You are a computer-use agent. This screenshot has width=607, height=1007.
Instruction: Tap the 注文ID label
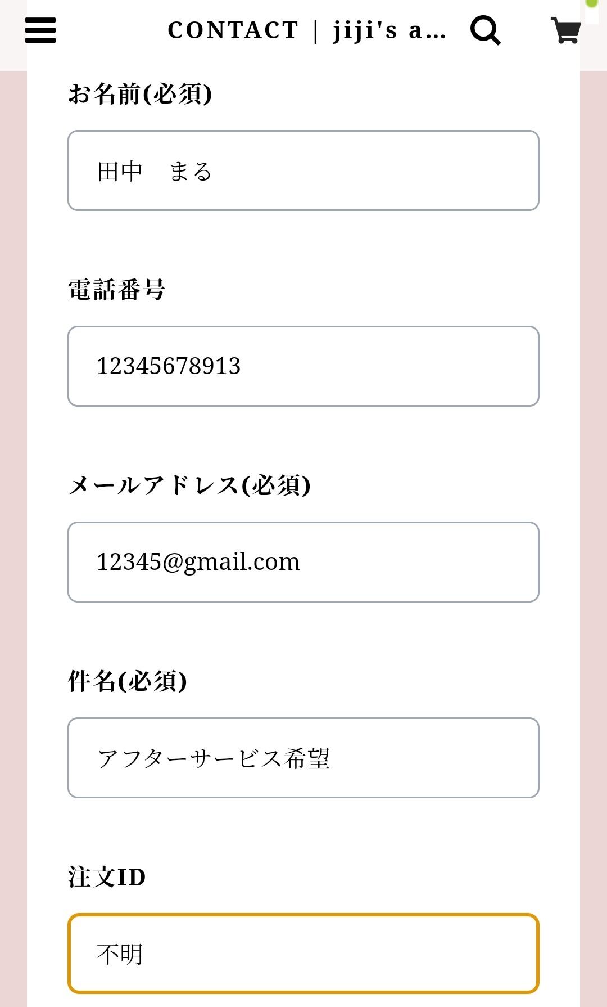107,877
